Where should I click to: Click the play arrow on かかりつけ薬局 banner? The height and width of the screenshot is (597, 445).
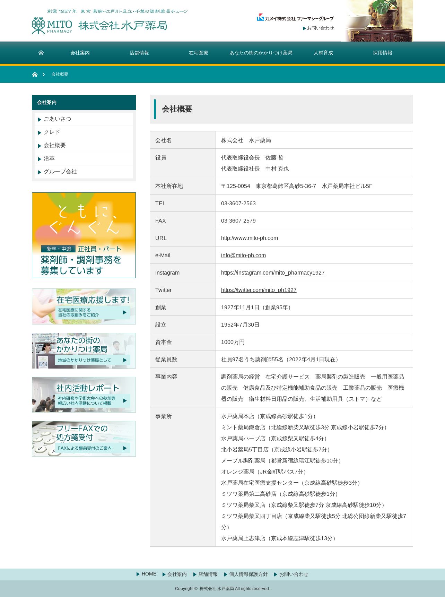coord(125,360)
